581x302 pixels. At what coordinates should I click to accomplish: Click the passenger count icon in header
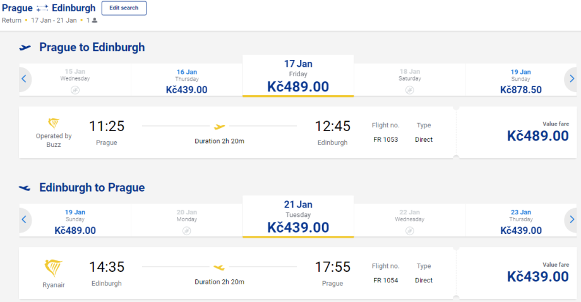tap(95, 20)
